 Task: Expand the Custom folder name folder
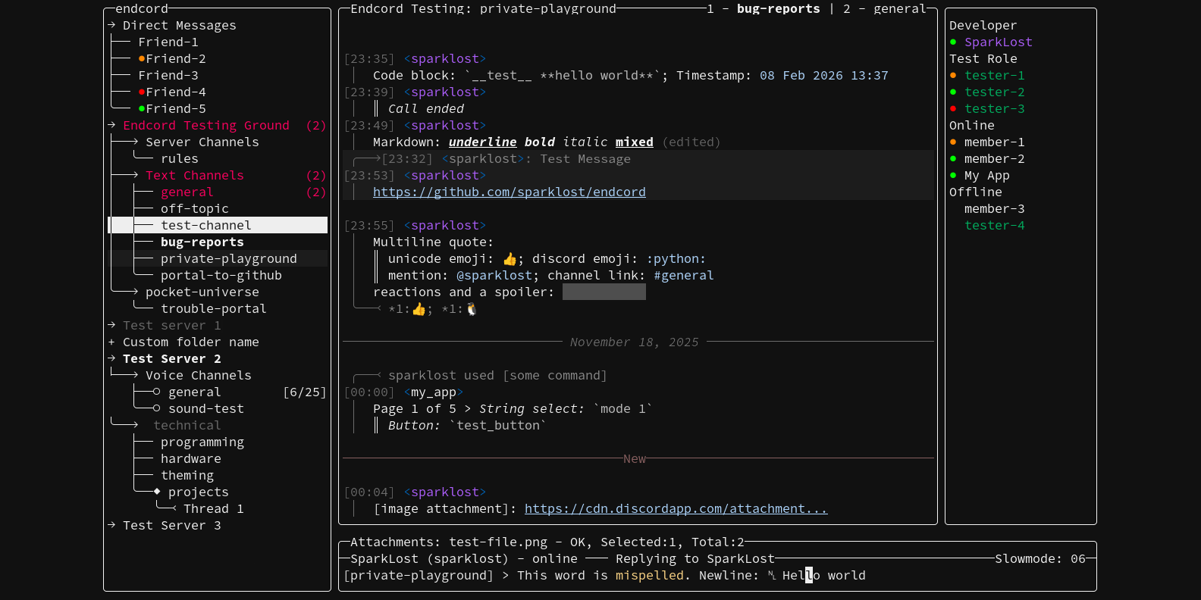point(111,342)
